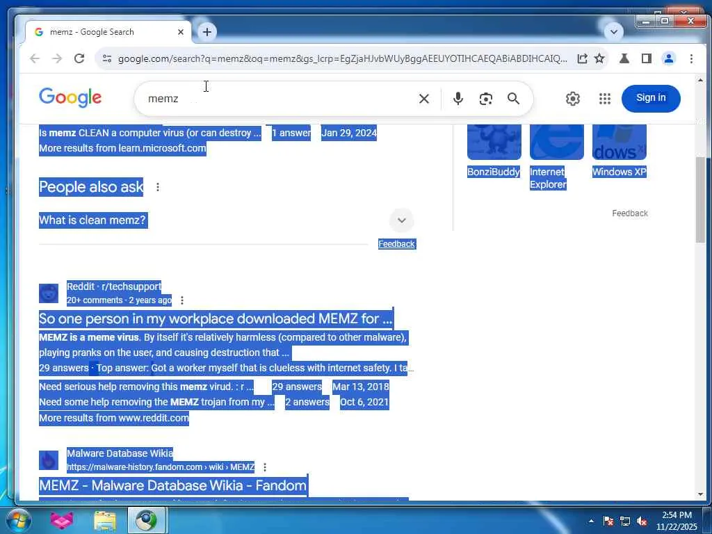The image size is (712, 534).
Task: Click Feedback link under People also ask
Action: 396,244
